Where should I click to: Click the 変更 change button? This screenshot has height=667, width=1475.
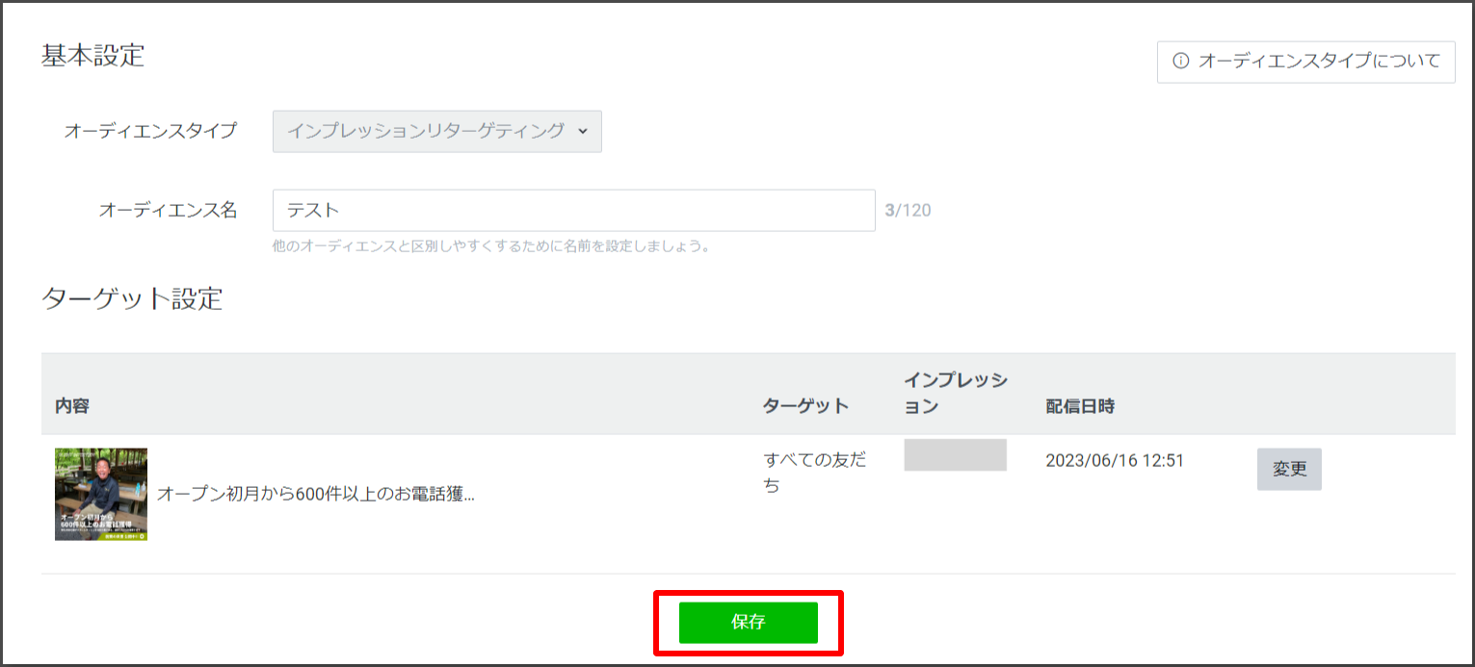click(x=1289, y=470)
